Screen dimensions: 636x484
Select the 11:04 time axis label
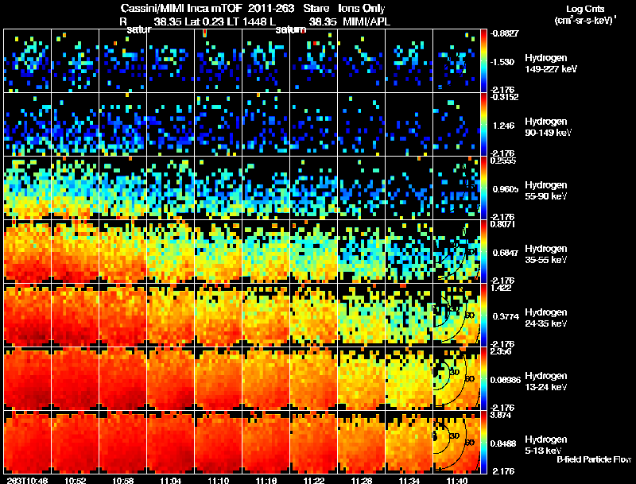point(171,480)
